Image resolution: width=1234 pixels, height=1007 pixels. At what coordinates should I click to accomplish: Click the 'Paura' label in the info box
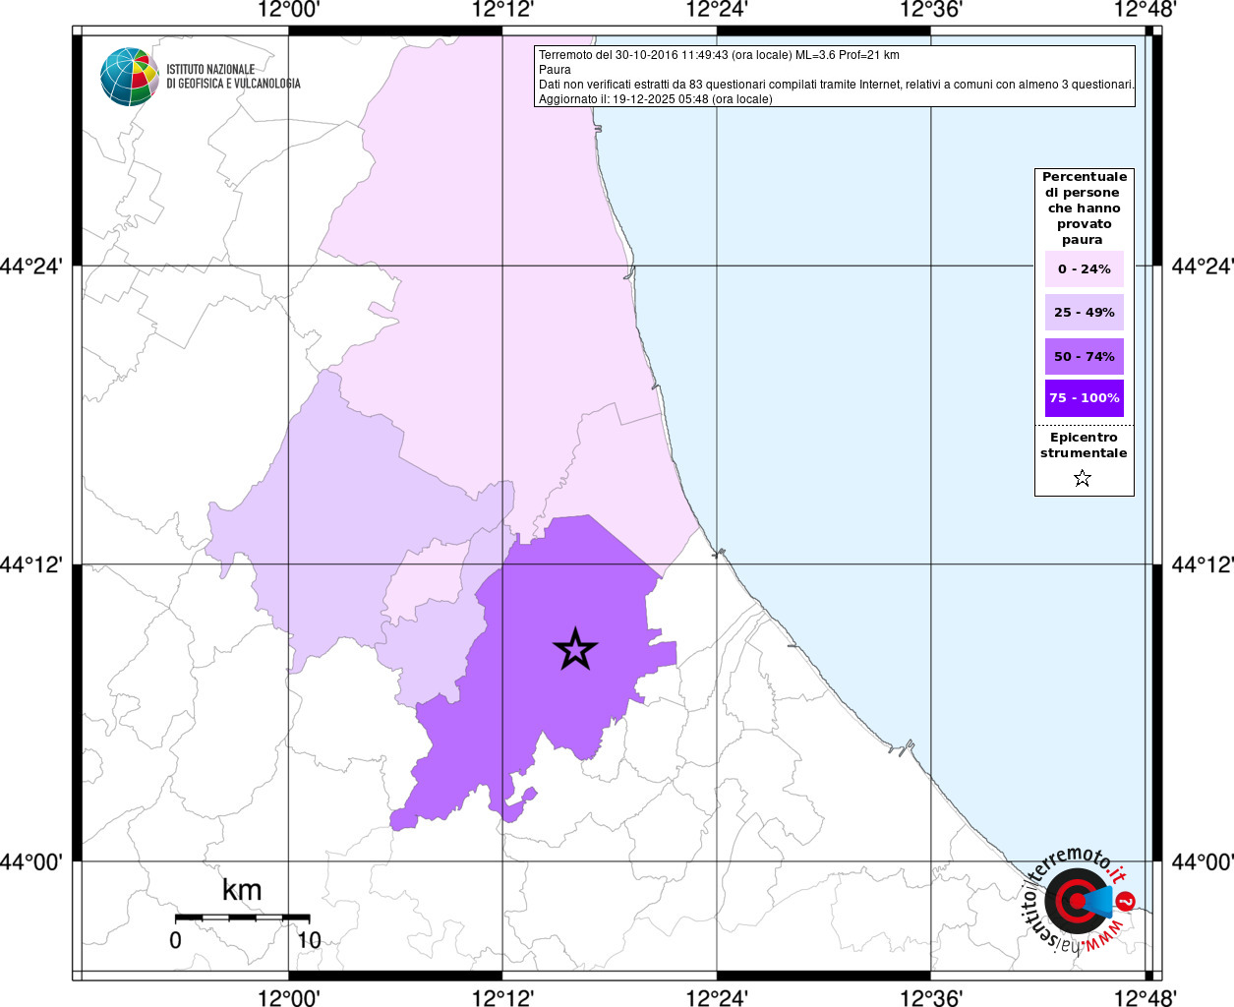555,70
